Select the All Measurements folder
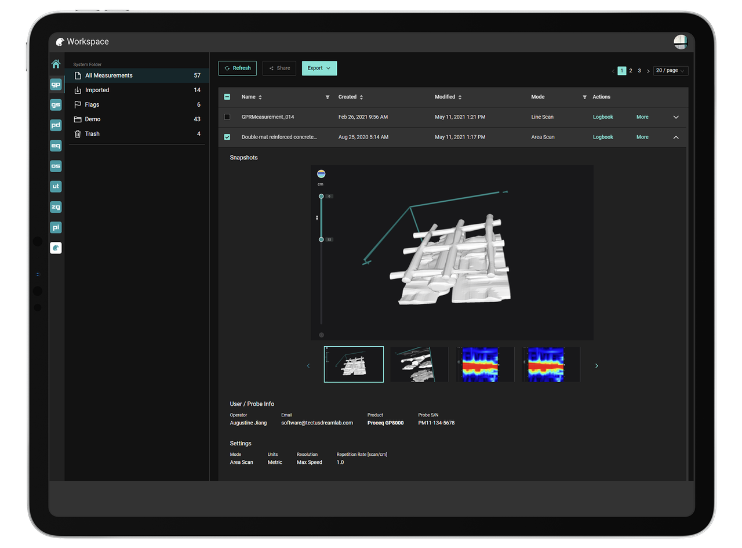The width and height of the screenshot is (742, 548). [x=137, y=75]
